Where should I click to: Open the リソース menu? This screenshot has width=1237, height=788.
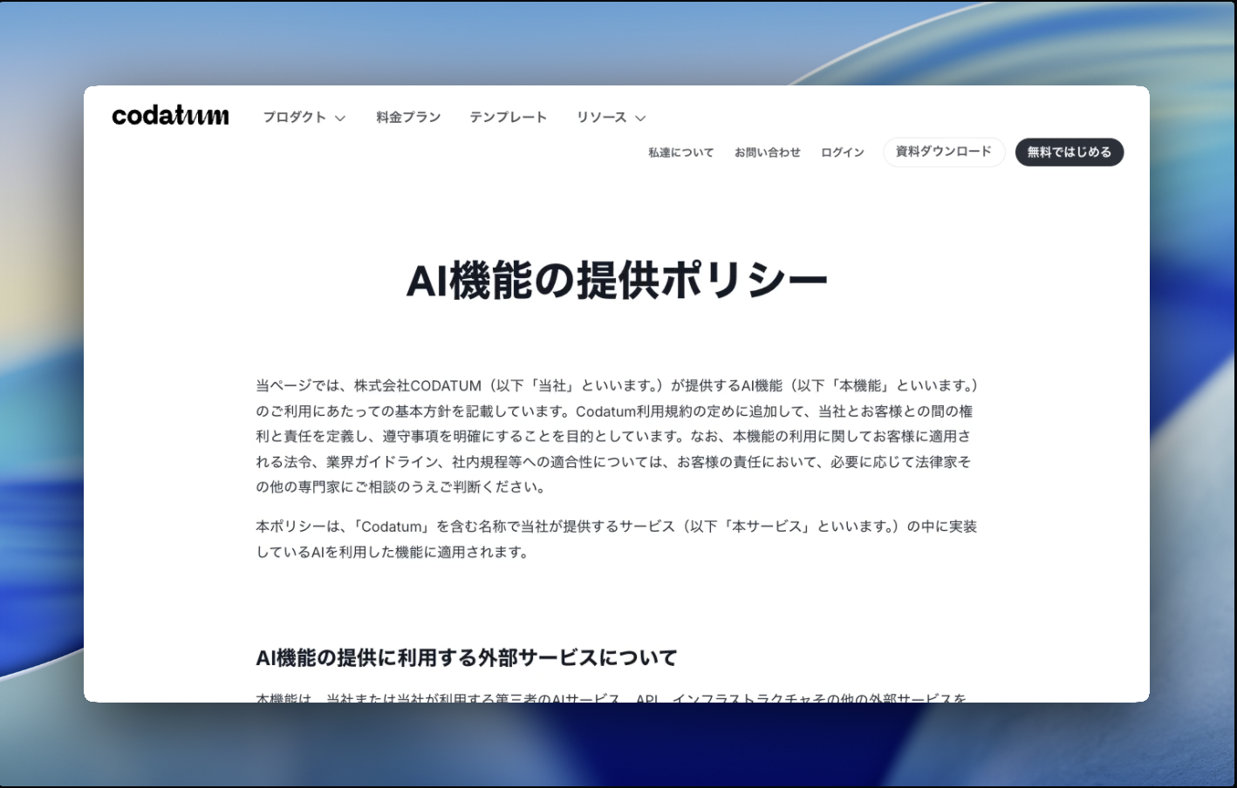tap(601, 118)
